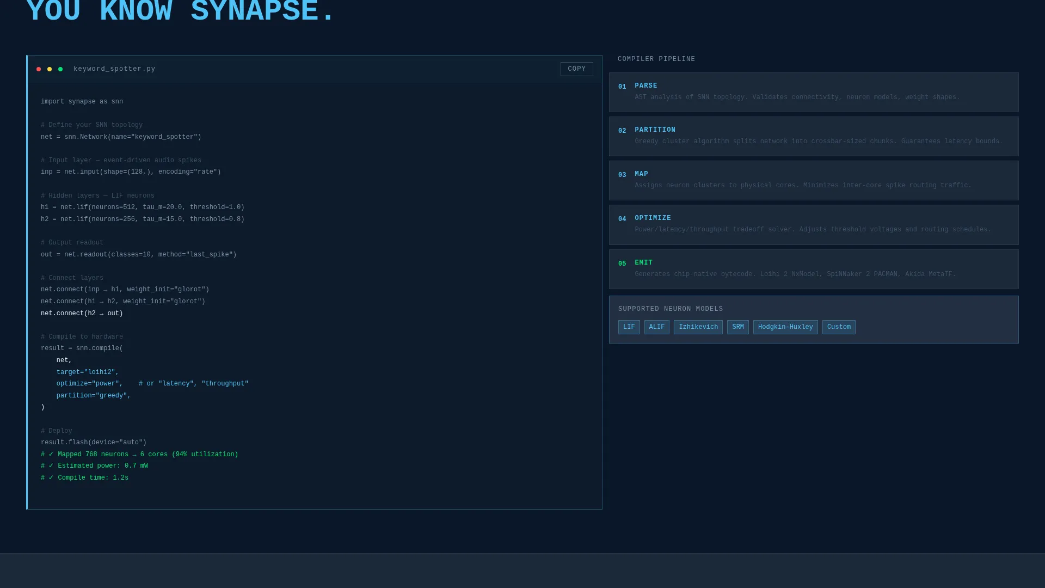The height and width of the screenshot is (588, 1045).
Task: Click the 'YOU KNOW SYNAPSE.' headline
Action: [180, 12]
